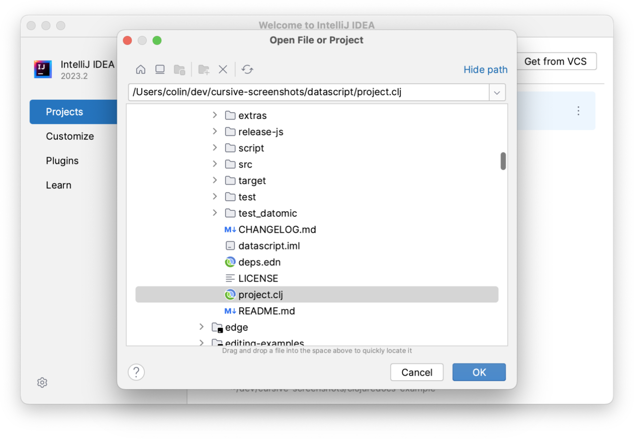634x439 pixels.
Task: Click the desktop directory toolbar icon
Action: click(x=160, y=70)
